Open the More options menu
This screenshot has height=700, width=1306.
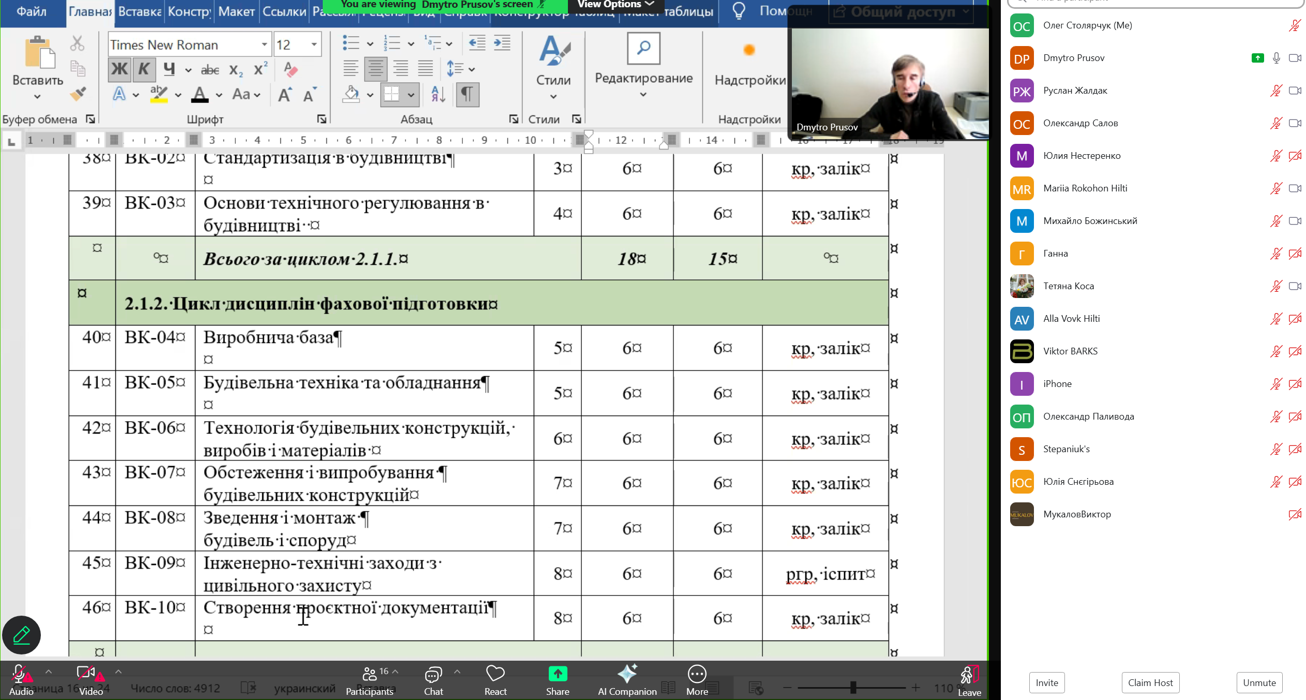[x=697, y=680]
